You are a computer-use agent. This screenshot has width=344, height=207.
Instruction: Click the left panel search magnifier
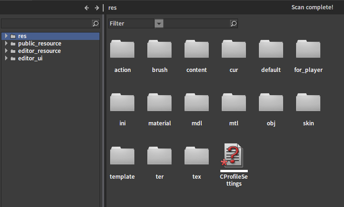[x=96, y=23]
